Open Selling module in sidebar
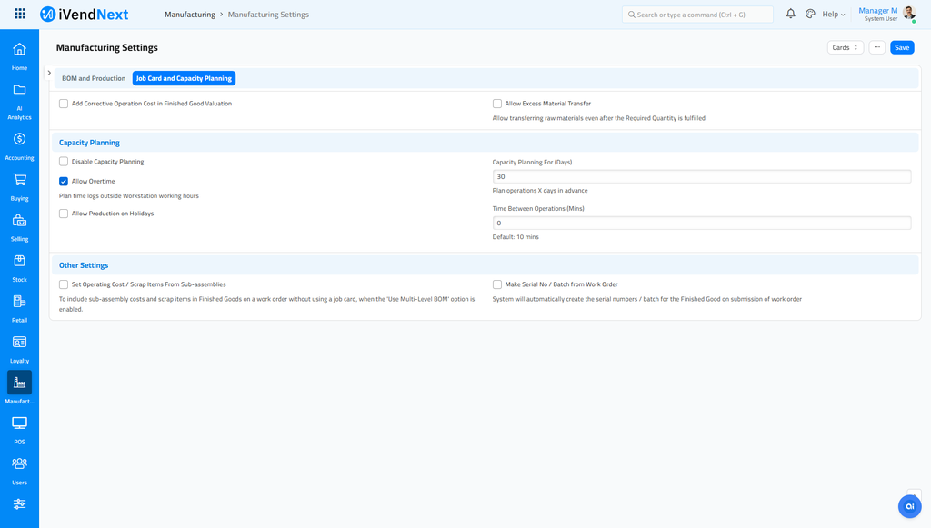Viewport: 931px width, 528px height. pyautogui.click(x=20, y=228)
